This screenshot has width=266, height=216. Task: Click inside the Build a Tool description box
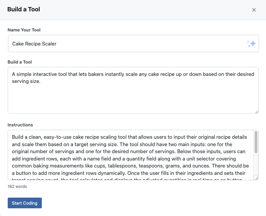click(x=133, y=97)
